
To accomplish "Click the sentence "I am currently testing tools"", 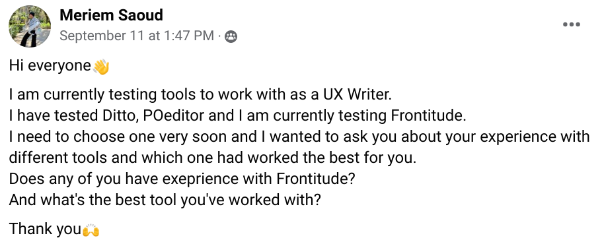I will coord(200,95).
